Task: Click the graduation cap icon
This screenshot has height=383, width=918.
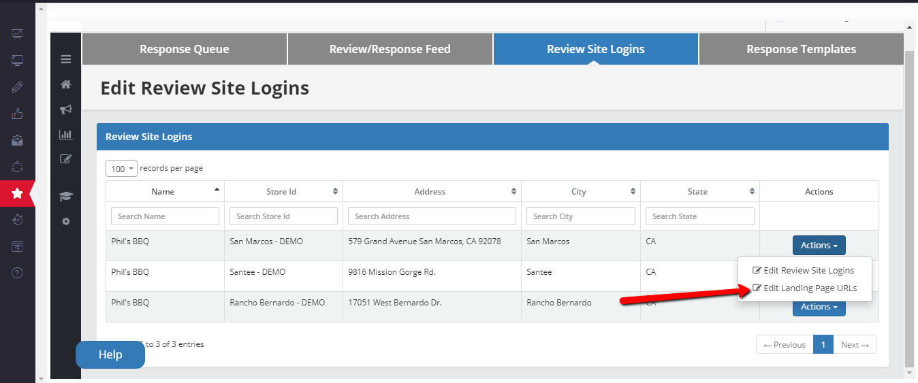Action: click(x=66, y=197)
